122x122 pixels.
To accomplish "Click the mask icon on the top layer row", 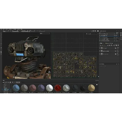I will (116, 48).
